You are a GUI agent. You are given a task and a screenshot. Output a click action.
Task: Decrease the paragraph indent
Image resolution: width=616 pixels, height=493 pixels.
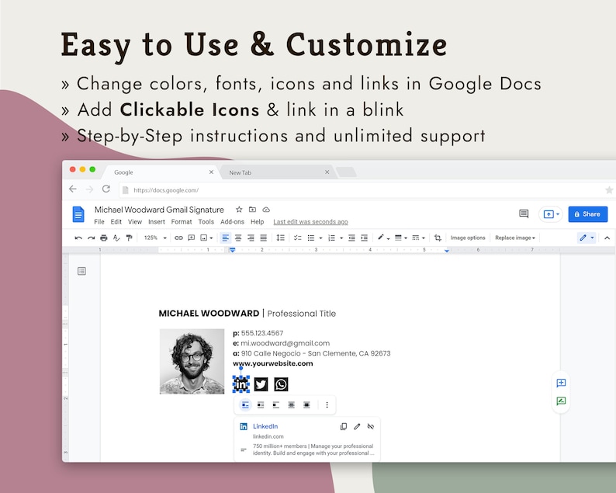[351, 238]
